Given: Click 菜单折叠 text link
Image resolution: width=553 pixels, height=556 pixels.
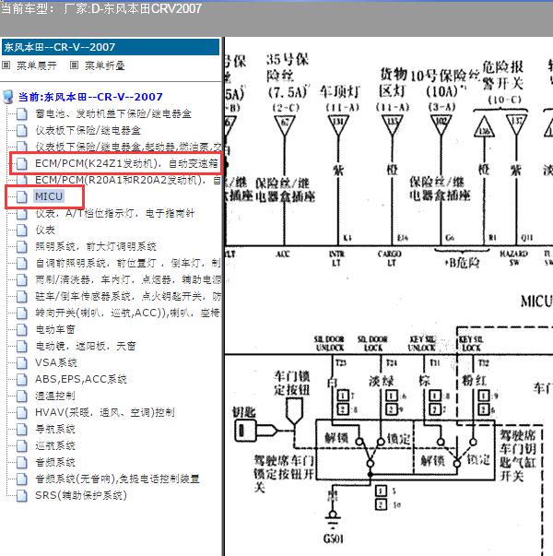Looking at the screenshot, I should [104, 65].
